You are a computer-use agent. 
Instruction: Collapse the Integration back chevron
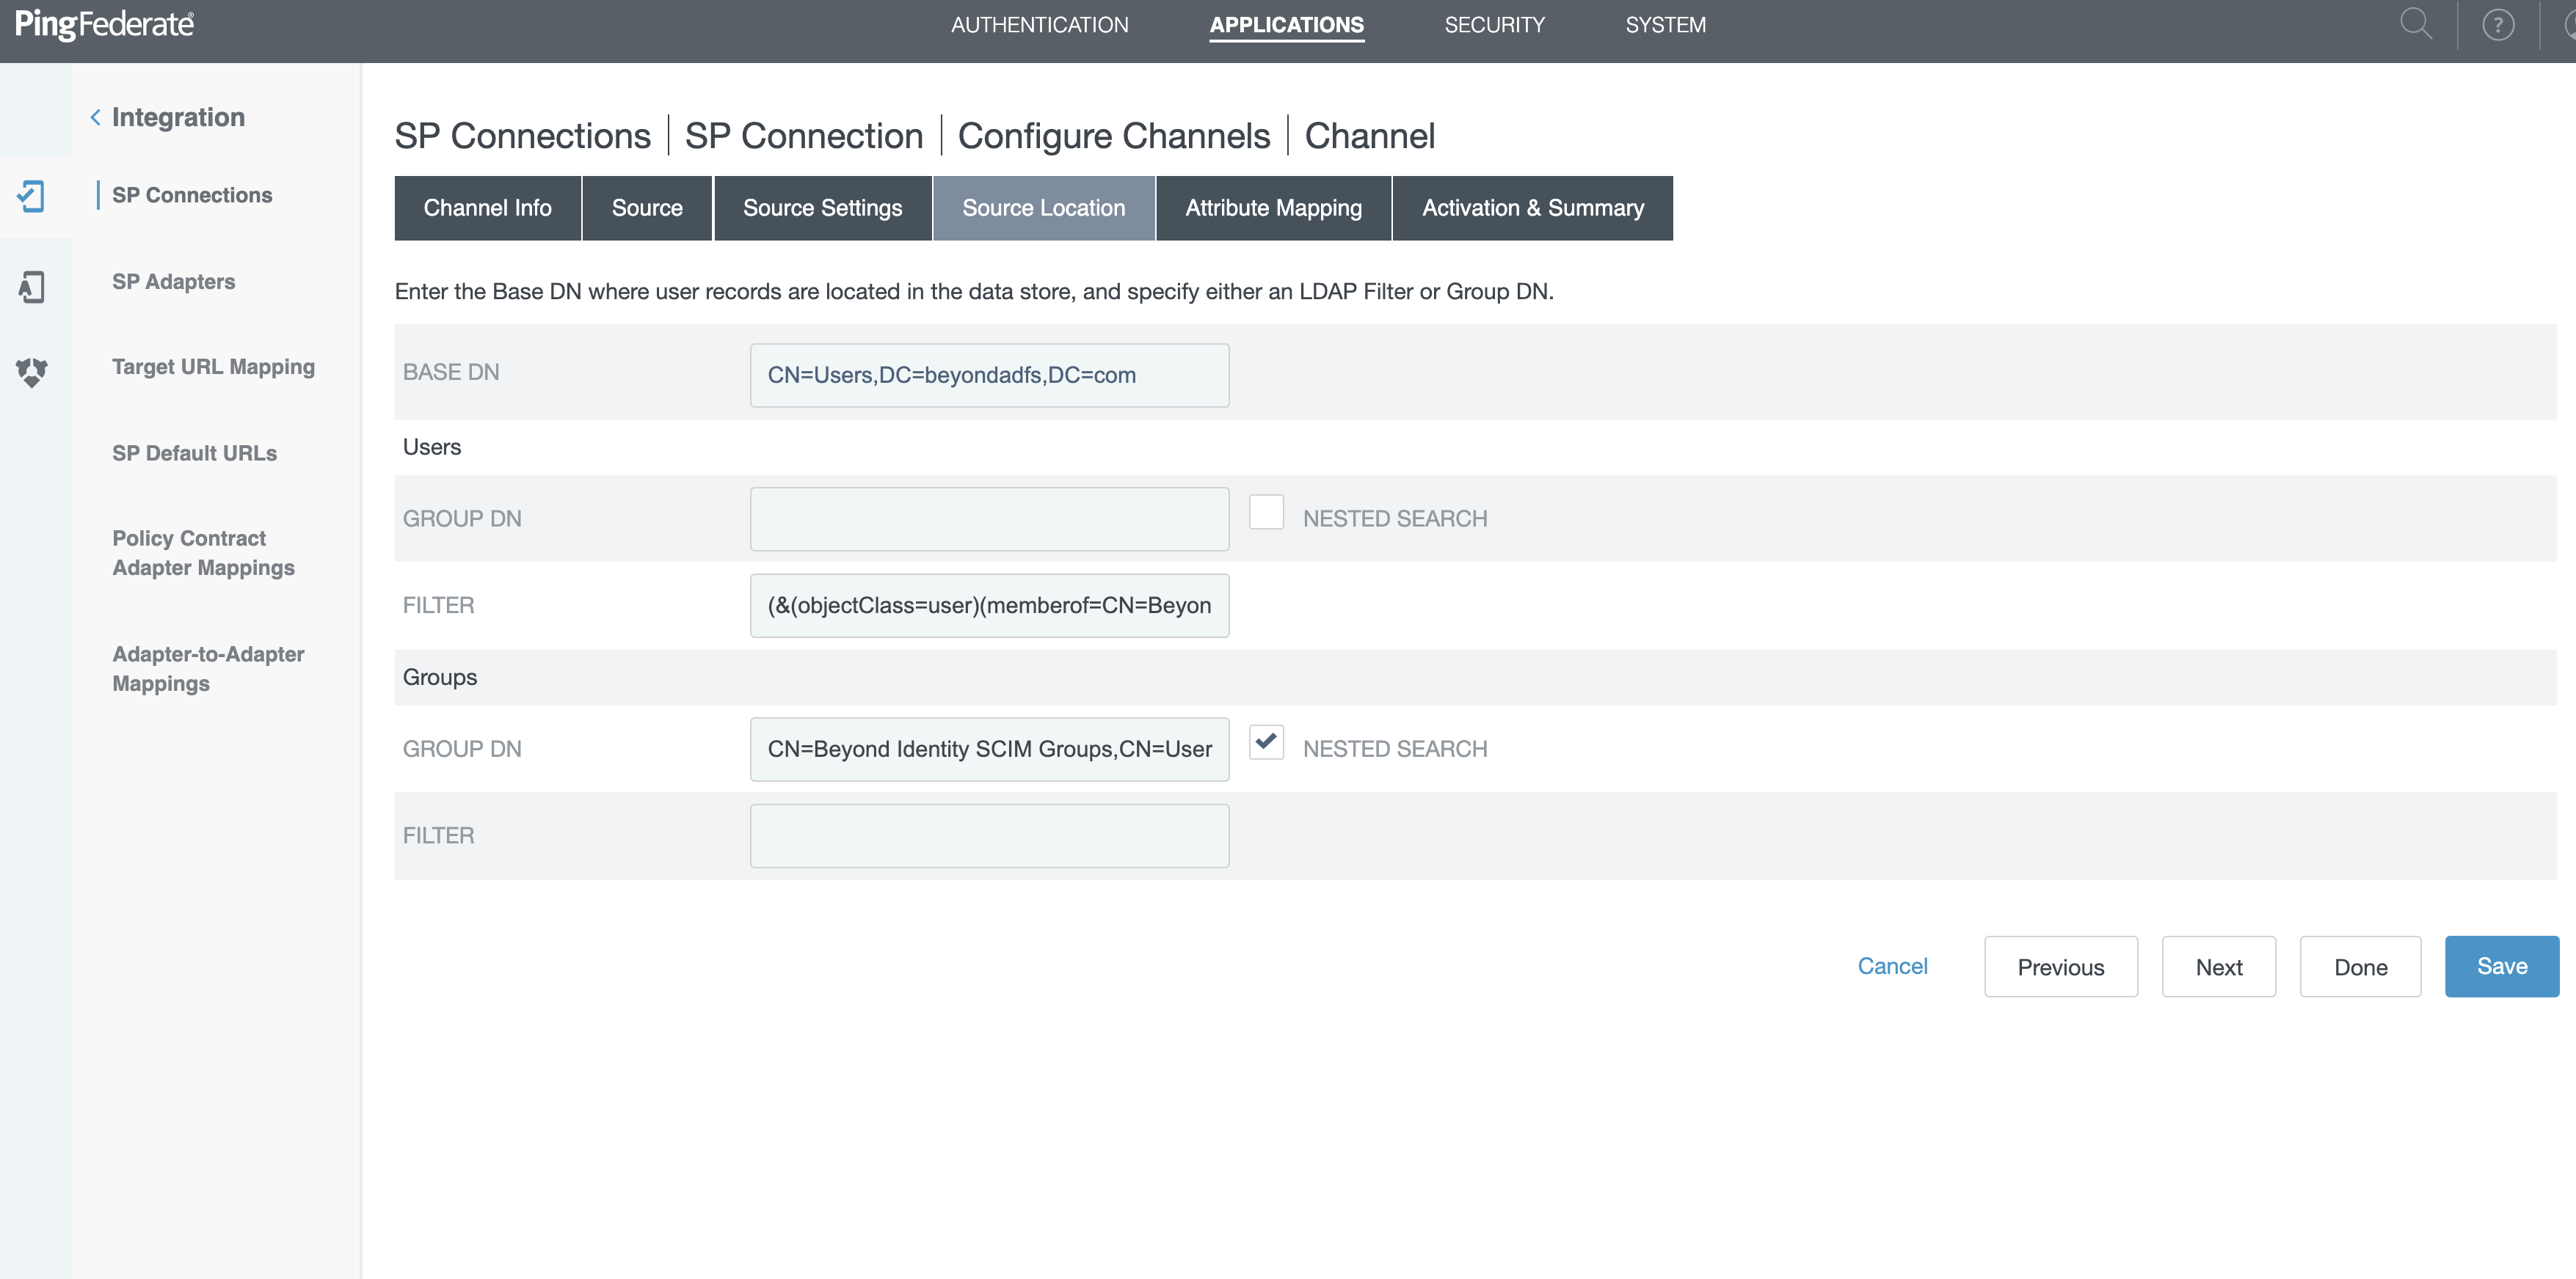pos(96,118)
